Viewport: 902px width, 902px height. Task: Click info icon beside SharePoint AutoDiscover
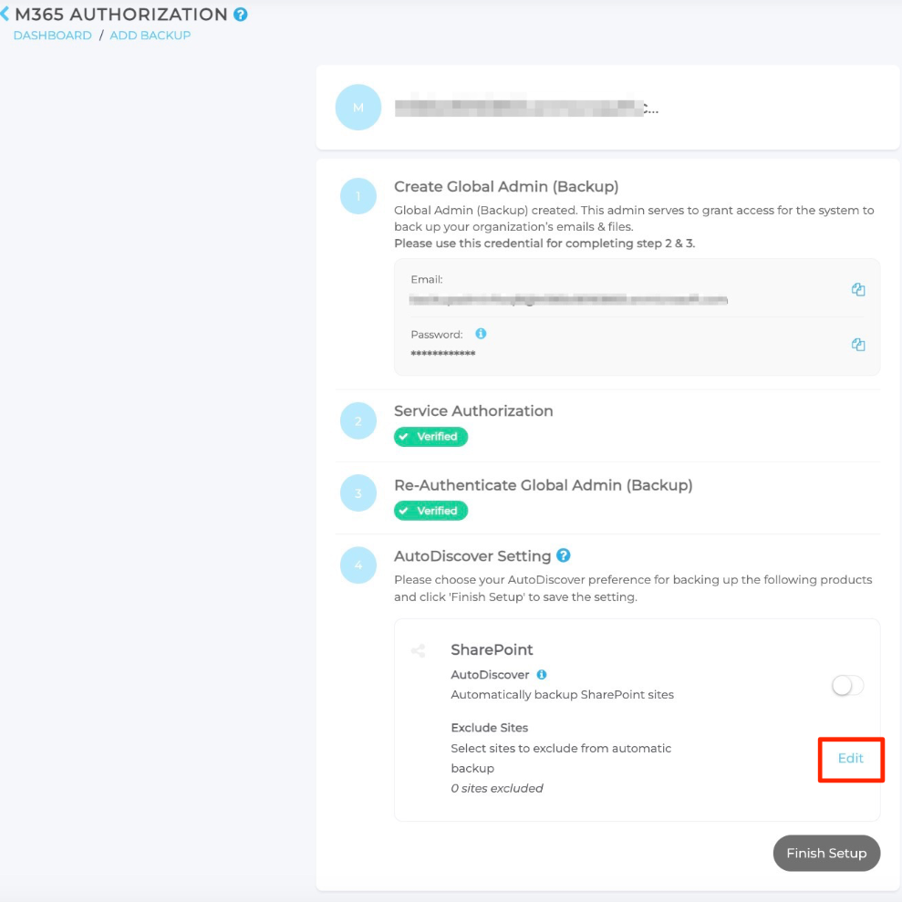point(542,675)
